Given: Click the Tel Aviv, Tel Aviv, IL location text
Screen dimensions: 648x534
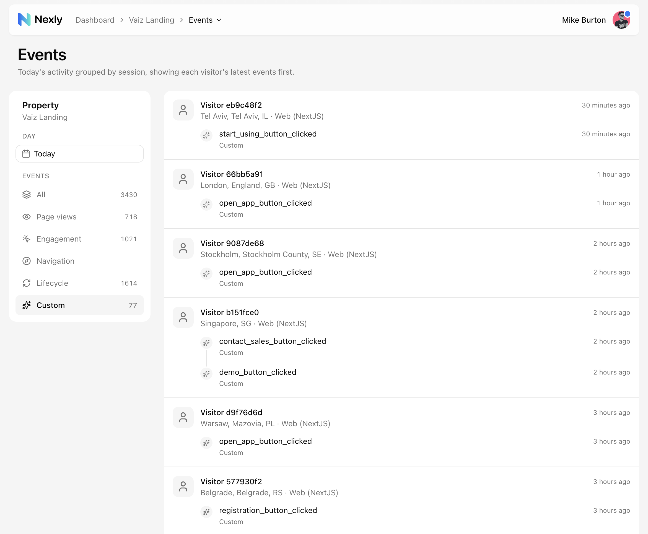Looking at the screenshot, I should pyautogui.click(x=234, y=116).
